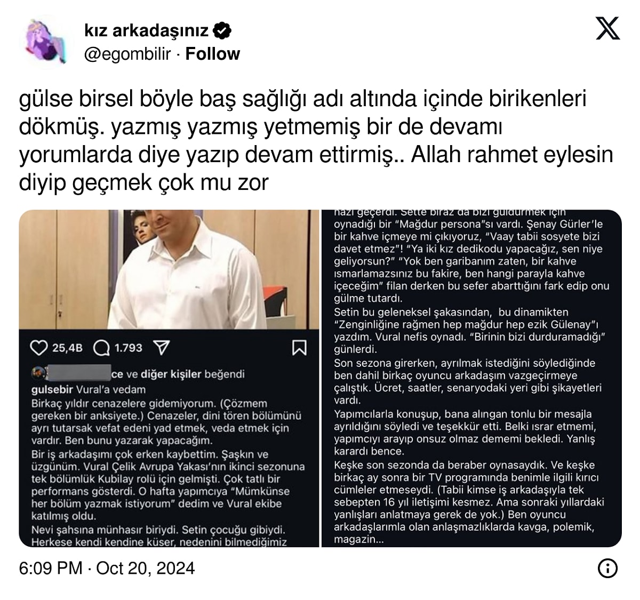The height and width of the screenshot is (600, 640).
Task: Open the right caption screenshot image
Action: (471, 378)
